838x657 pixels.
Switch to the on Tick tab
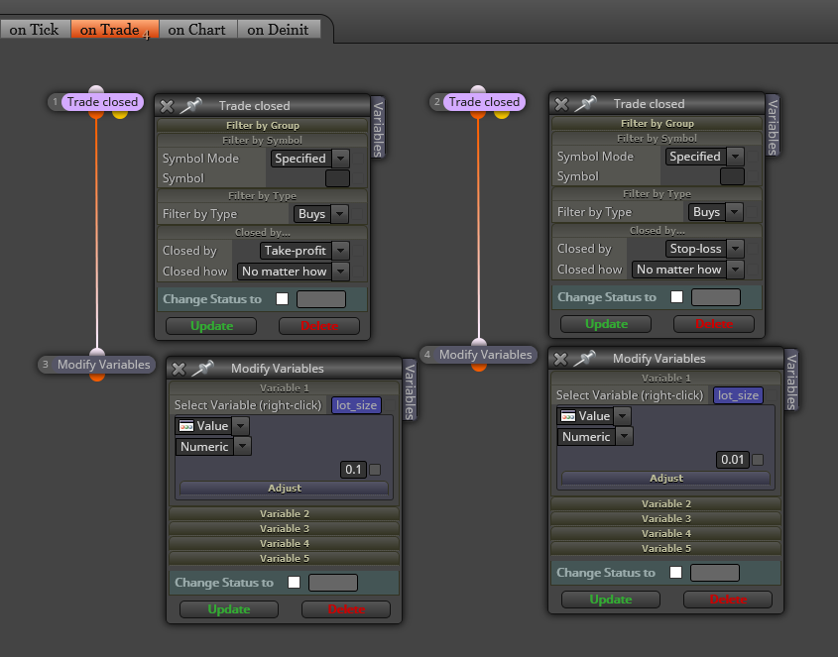point(35,29)
